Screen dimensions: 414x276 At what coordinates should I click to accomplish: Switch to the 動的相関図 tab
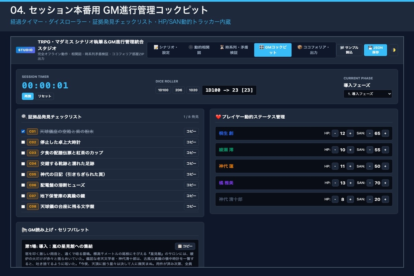[199, 50]
